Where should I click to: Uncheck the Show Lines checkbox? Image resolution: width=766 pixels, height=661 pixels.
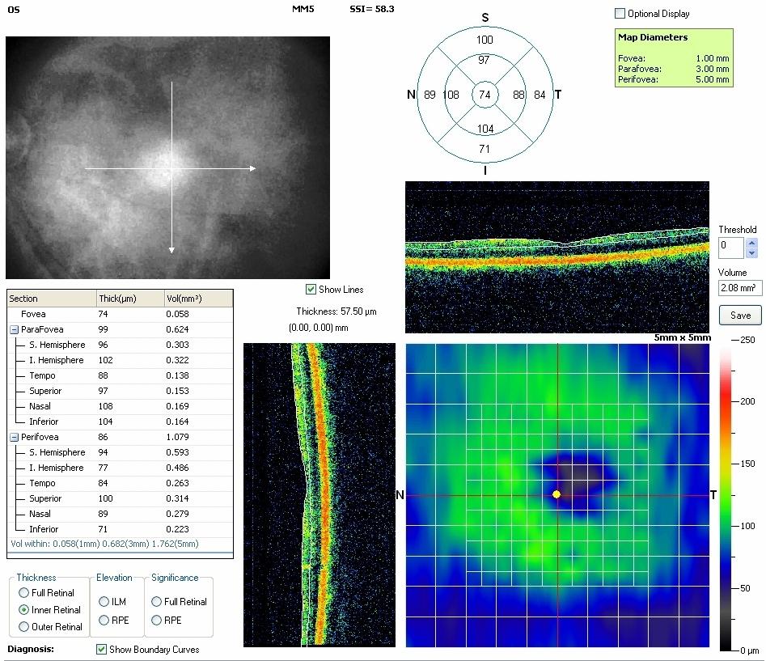[311, 290]
